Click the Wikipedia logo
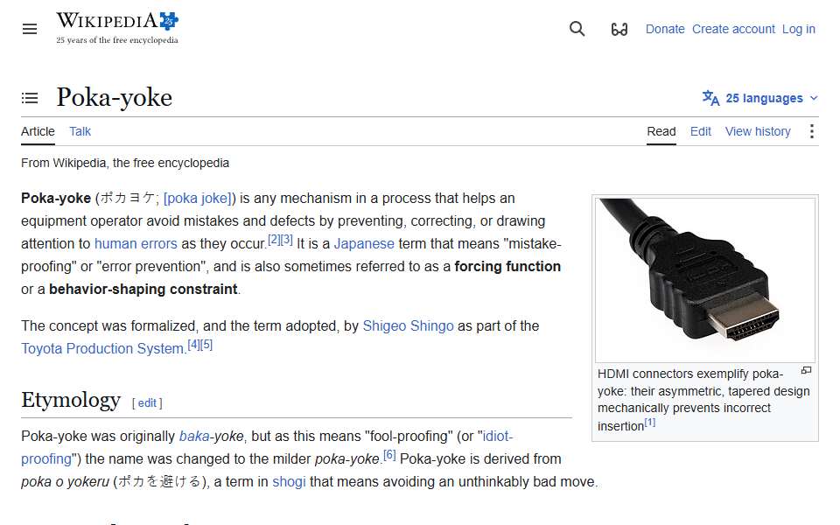840x525 pixels. (x=117, y=28)
